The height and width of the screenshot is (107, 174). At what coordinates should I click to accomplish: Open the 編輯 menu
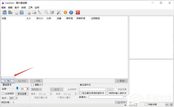[10, 7]
